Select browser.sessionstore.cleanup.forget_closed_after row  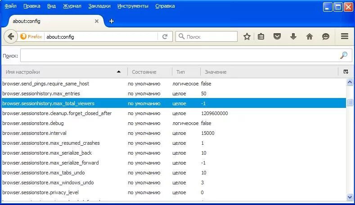pyautogui.click(x=174, y=113)
